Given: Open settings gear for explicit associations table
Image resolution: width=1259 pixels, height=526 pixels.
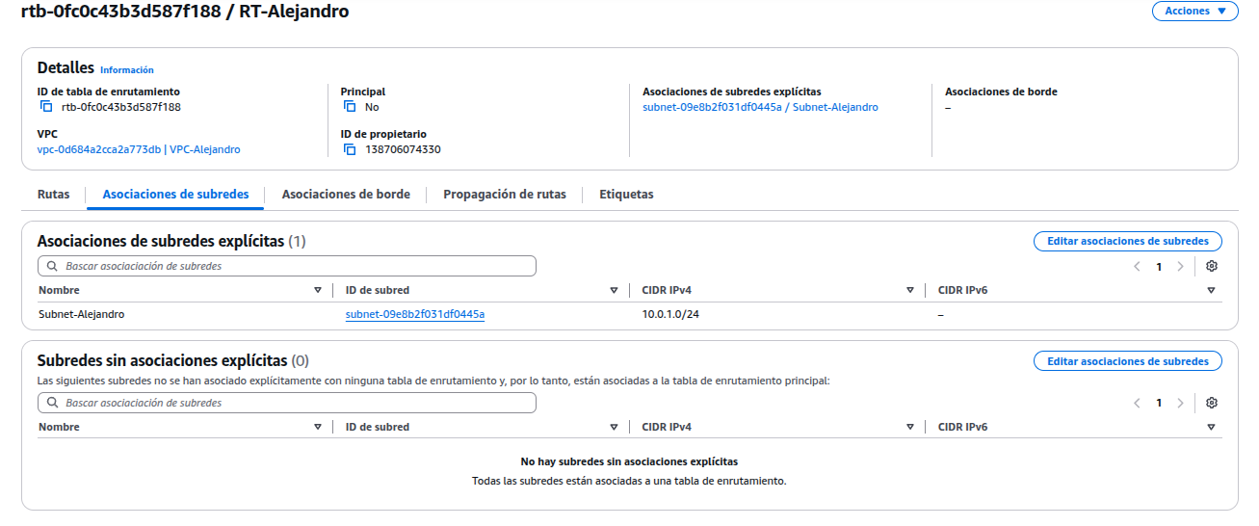Looking at the screenshot, I should pyautogui.click(x=1212, y=266).
